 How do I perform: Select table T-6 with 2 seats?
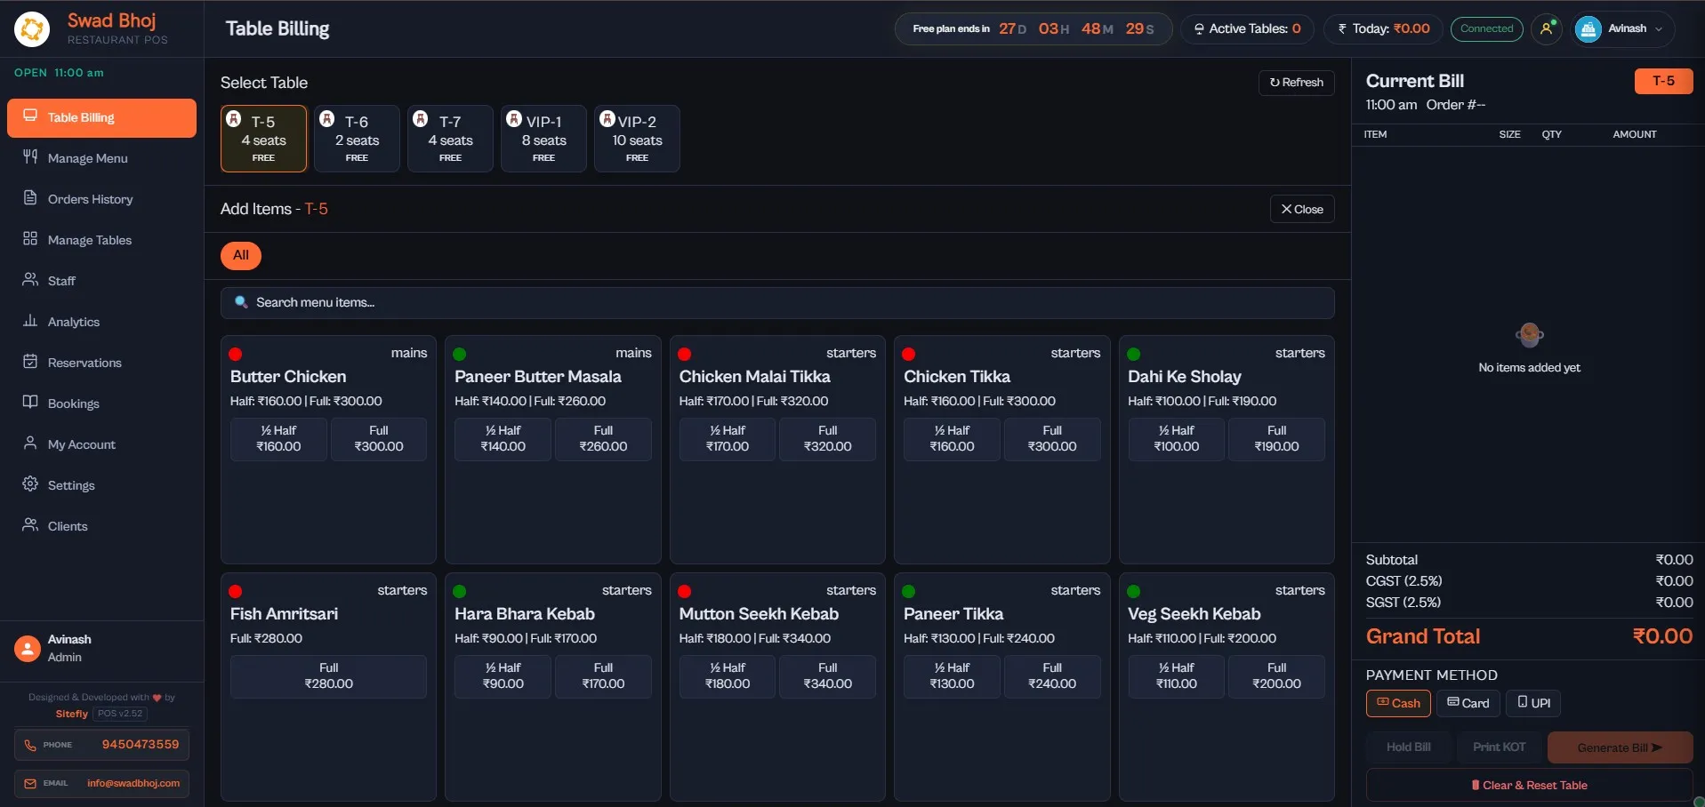[357, 139]
